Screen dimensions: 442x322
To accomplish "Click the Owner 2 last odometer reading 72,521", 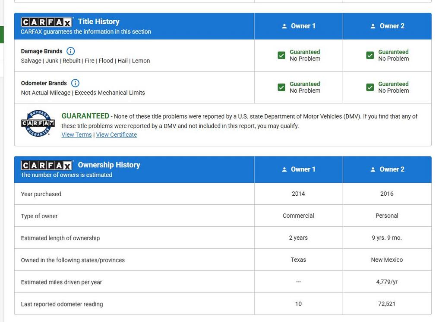I will [387, 304].
